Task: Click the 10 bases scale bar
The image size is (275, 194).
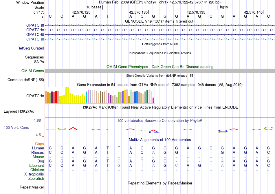Action: point(160,7)
